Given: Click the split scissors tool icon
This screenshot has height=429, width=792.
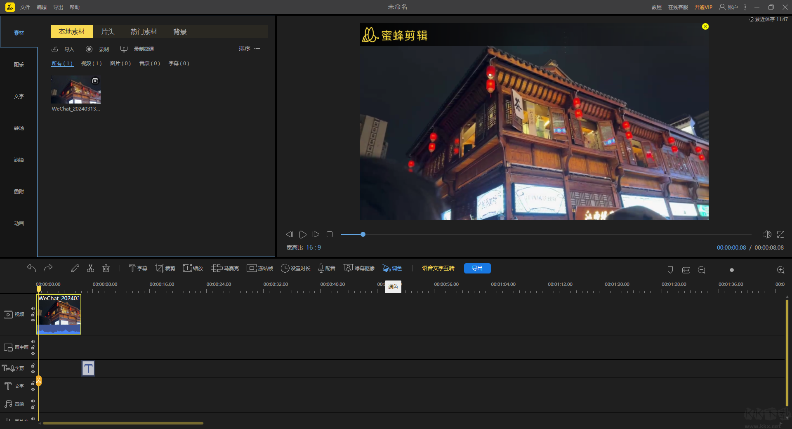Looking at the screenshot, I should tap(90, 269).
